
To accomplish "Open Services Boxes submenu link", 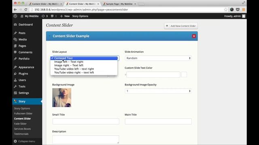I will click(x=22, y=129).
